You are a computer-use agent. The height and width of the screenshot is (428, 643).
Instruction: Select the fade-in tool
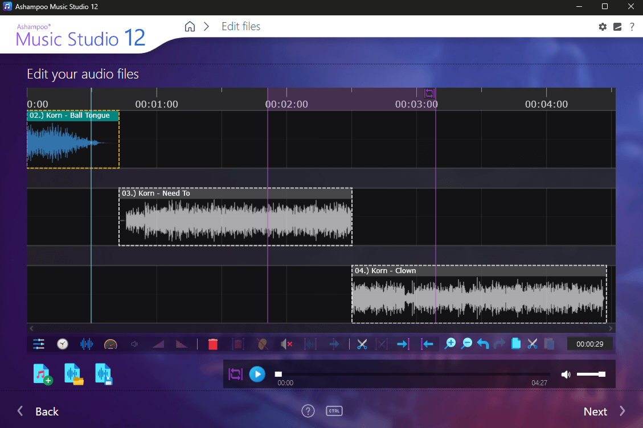[158, 344]
